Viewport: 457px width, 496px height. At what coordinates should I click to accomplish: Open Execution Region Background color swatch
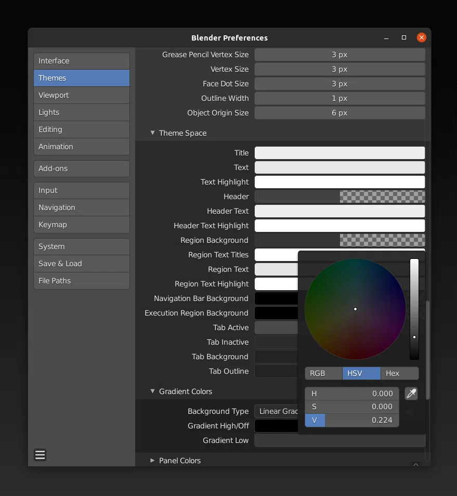pos(276,313)
